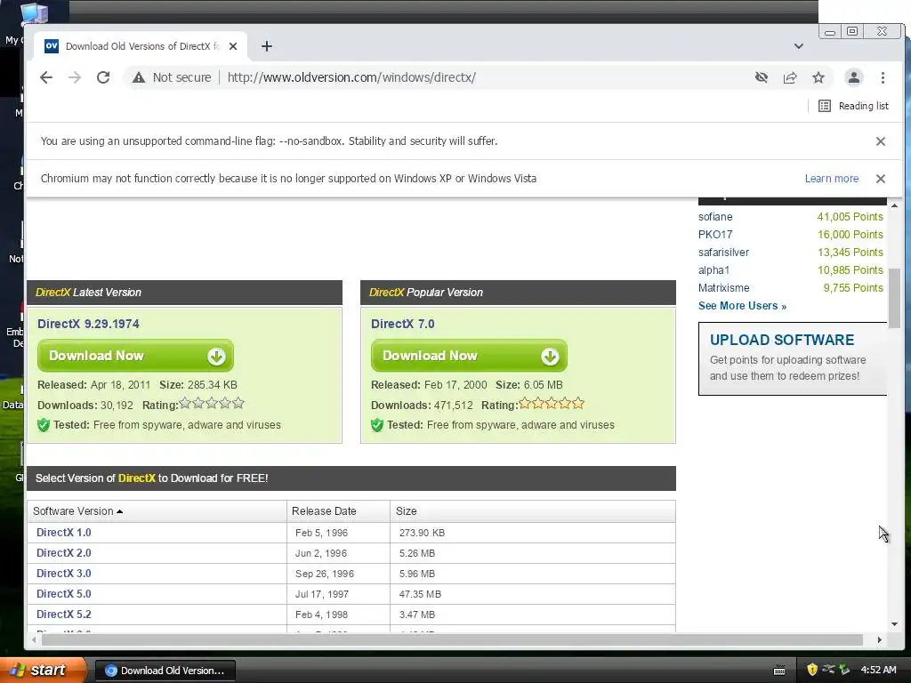
Task: Open the Learn more link
Action: [832, 179]
